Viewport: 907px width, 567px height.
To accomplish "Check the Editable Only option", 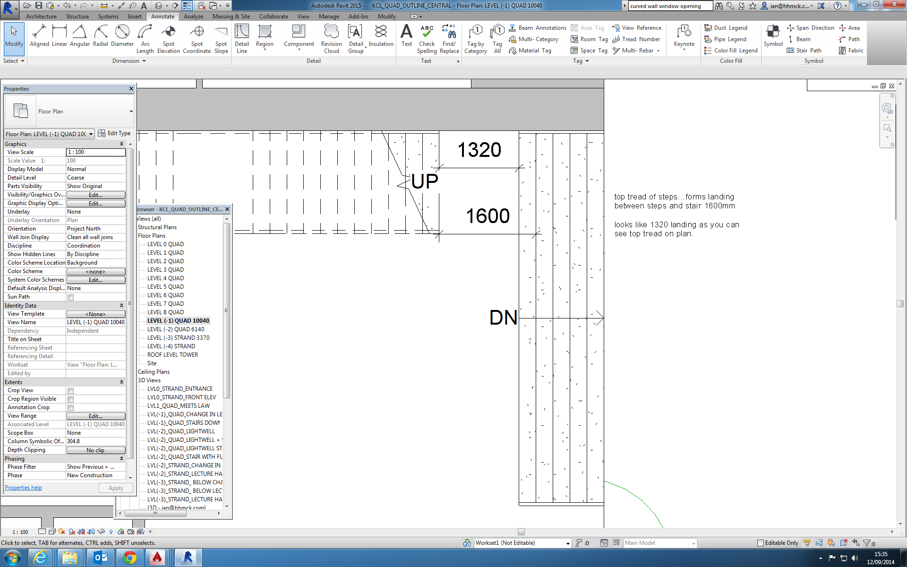I will tap(760, 543).
